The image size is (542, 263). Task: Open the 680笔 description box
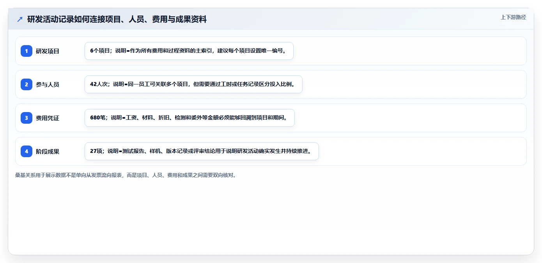pyautogui.click(x=190, y=118)
